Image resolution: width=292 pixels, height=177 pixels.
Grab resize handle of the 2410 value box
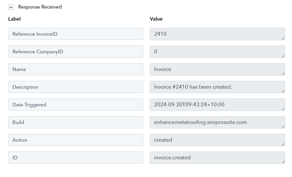coord(283,38)
